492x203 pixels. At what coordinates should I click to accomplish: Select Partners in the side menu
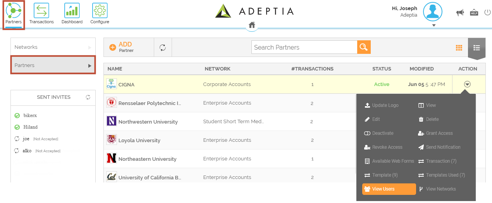[53, 65]
